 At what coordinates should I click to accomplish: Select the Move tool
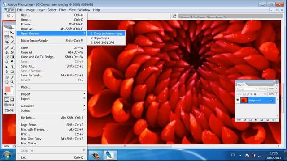(12, 33)
